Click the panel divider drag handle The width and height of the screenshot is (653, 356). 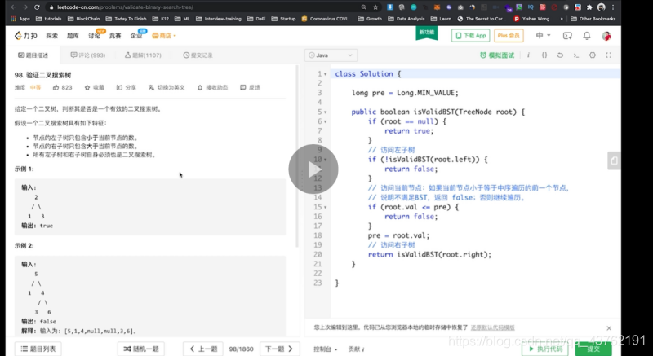pyautogui.click(x=302, y=178)
